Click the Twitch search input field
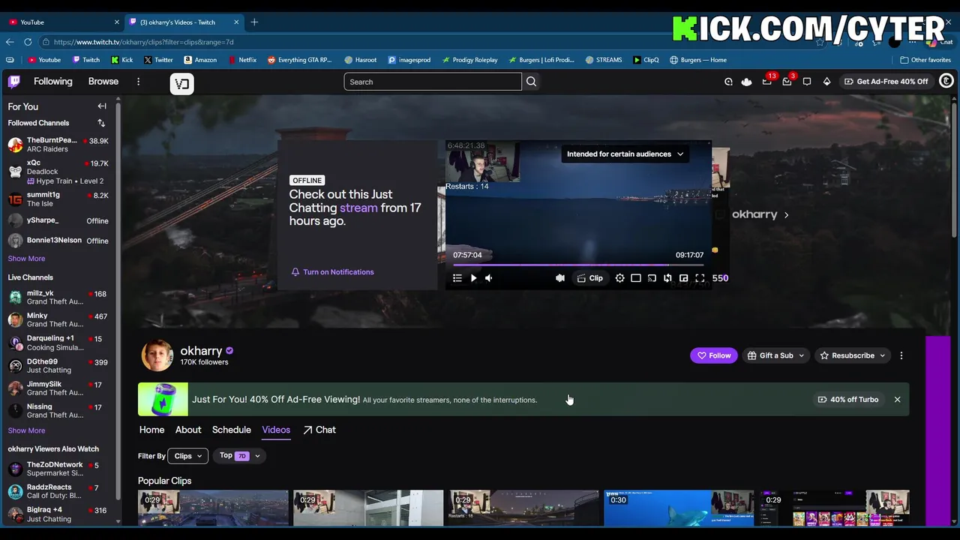Screen dimensions: 960x540 pyautogui.click(x=433, y=82)
